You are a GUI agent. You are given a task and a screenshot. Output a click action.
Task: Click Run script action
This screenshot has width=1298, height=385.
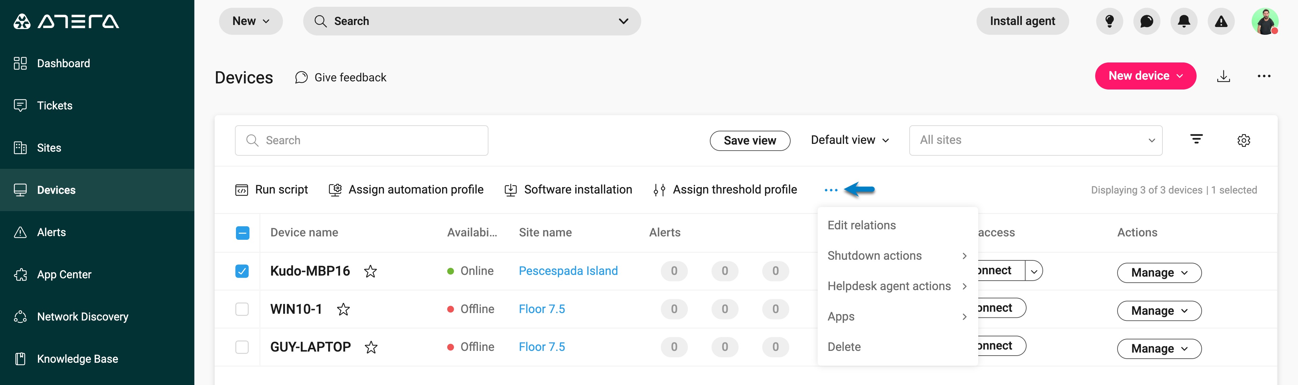(271, 190)
